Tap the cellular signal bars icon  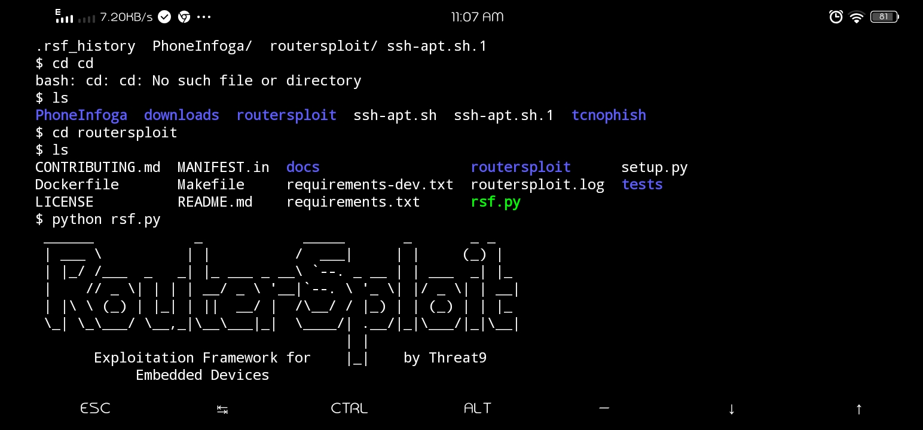[x=65, y=16]
